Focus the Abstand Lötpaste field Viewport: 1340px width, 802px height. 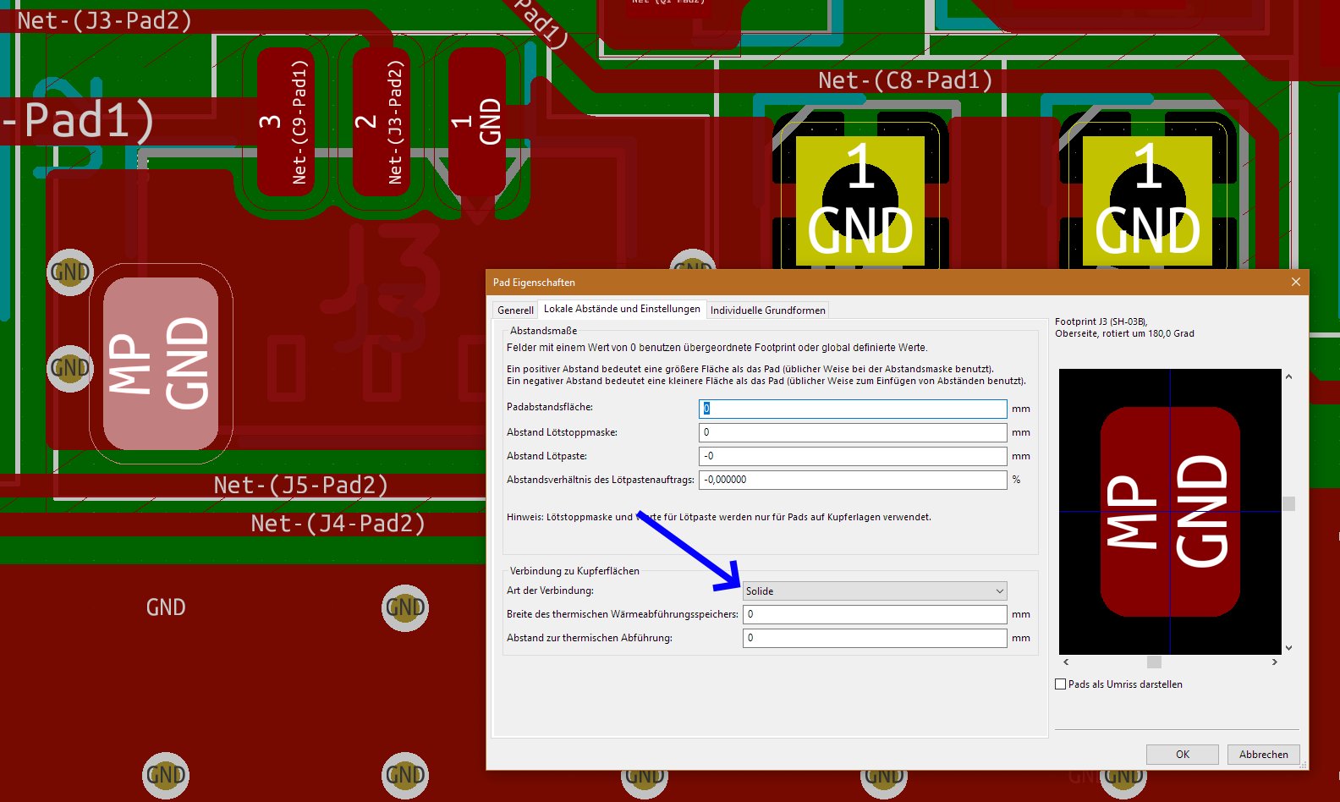pos(853,456)
